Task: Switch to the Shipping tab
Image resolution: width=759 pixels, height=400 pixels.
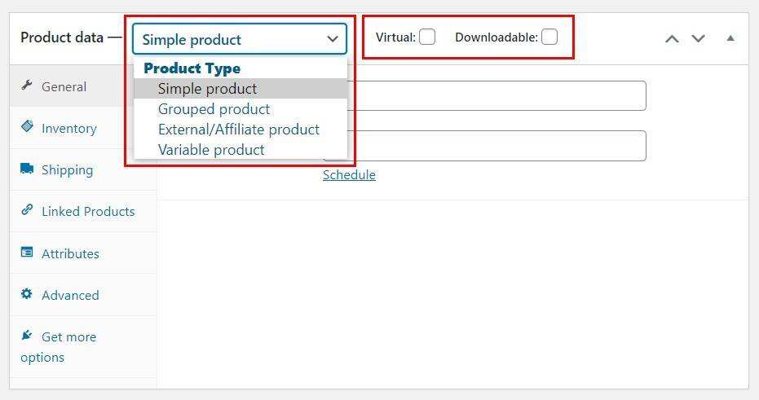Action: [x=67, y=170]
